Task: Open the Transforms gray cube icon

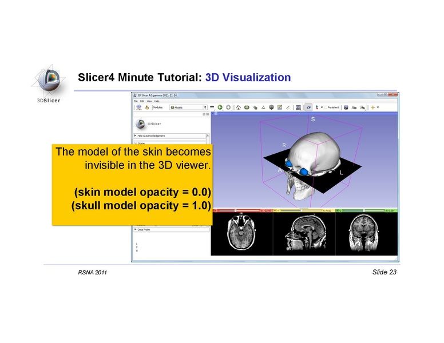Action: (x=271, y=107)
